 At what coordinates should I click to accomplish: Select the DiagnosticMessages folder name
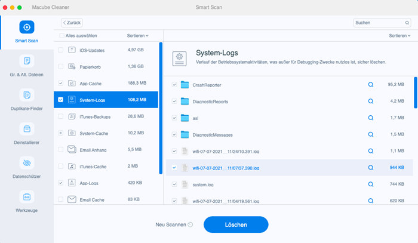pos(213,135)
